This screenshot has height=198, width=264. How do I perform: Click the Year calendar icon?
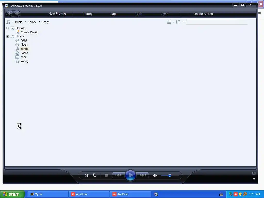(x=17, y=57)
